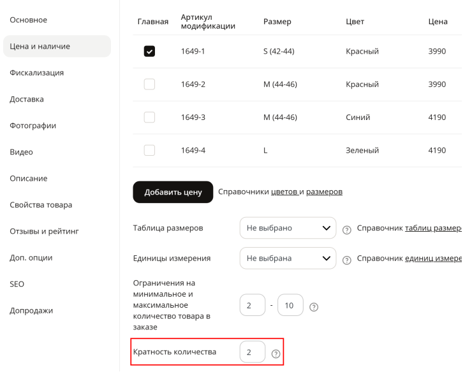Click color Красный in row 1649-2

coord(362,84)
